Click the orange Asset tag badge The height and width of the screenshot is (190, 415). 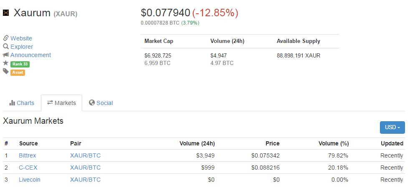[x=18, y=72]
